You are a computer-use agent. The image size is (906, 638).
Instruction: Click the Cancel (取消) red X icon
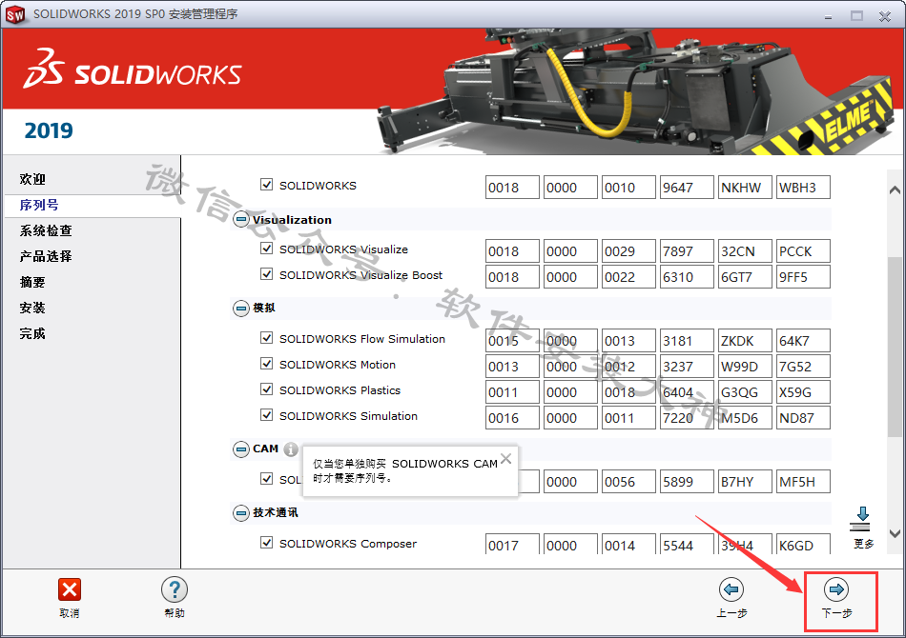tap(70, 589)
